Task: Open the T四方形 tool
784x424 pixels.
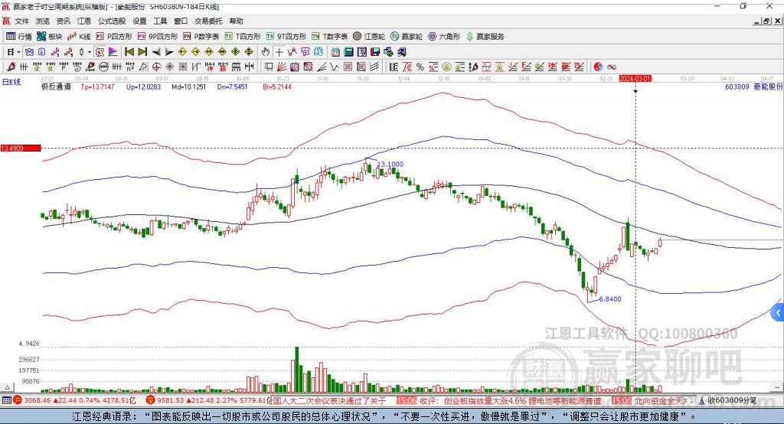Action: pos(243,37)
